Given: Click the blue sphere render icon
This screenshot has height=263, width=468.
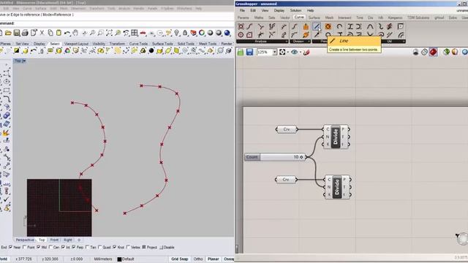Looking at the screenshot, I should (227, 33).
